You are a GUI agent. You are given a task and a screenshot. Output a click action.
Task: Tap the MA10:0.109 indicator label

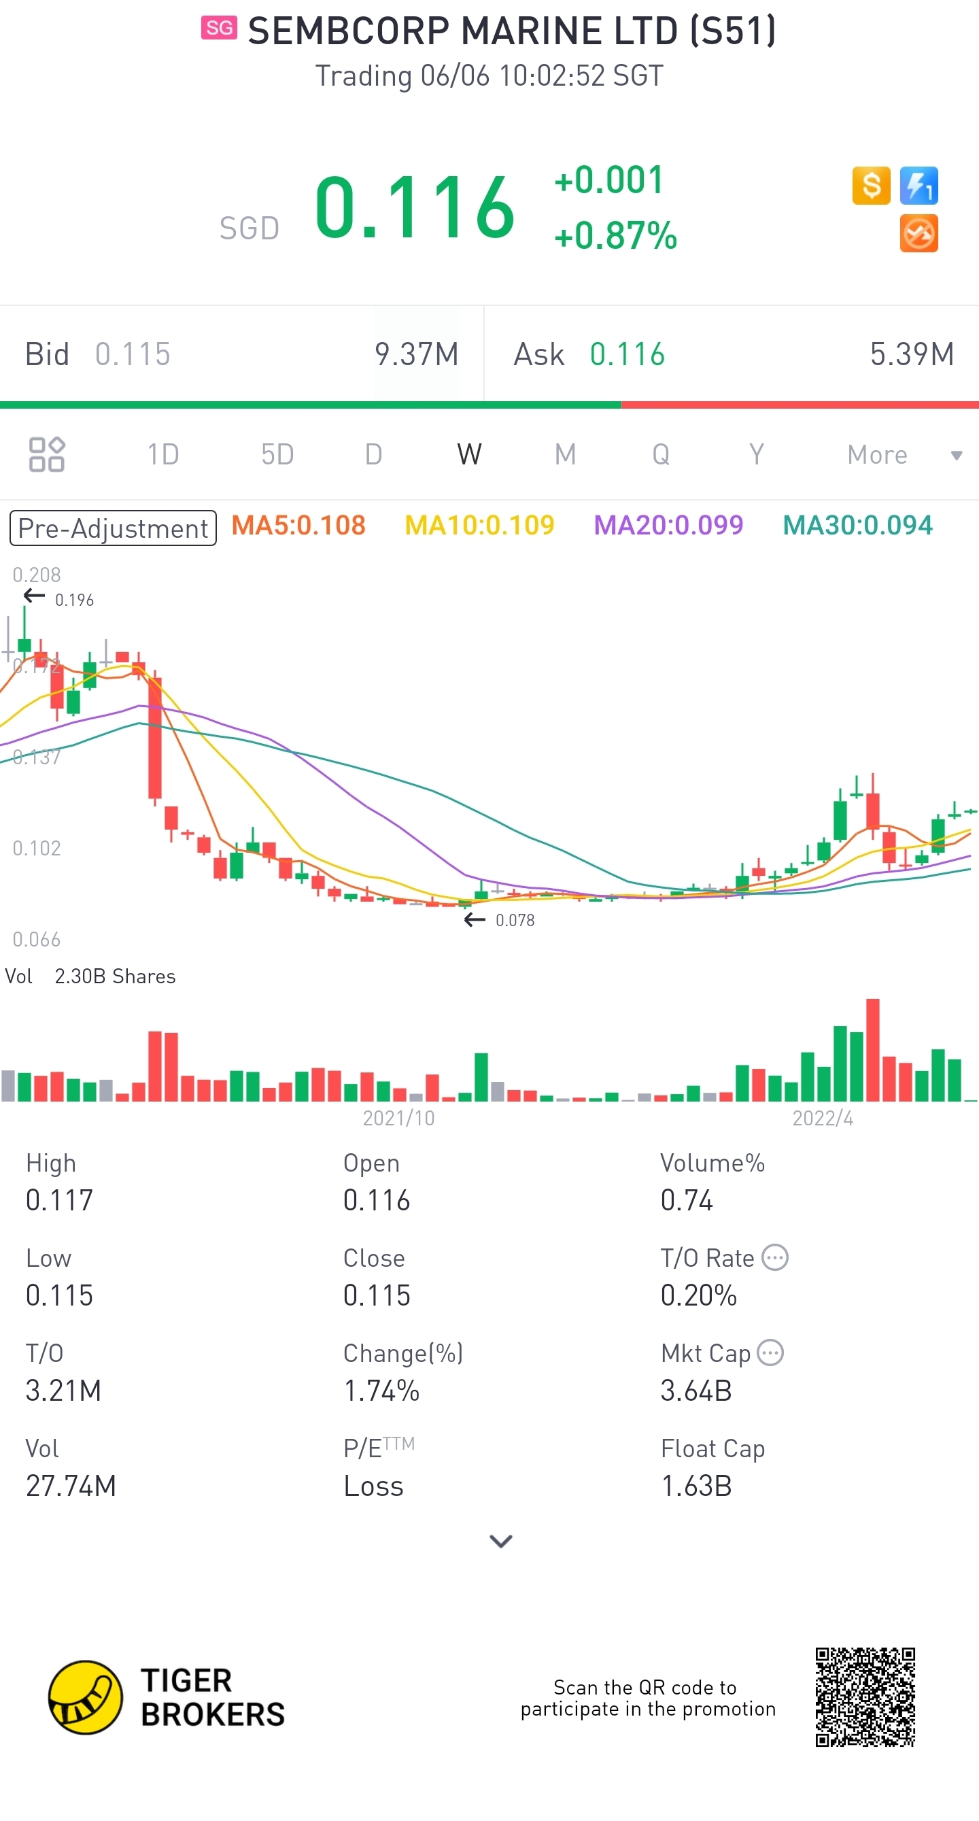[479, 525]
